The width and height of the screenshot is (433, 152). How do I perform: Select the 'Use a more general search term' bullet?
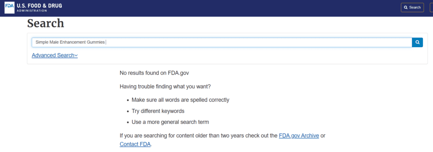[x=170, y=122]
